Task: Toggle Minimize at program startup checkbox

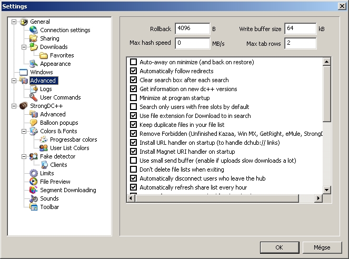Action: tap(133, 98)
